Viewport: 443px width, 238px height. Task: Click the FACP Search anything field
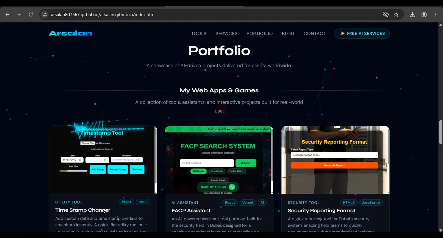click(207, 163)
